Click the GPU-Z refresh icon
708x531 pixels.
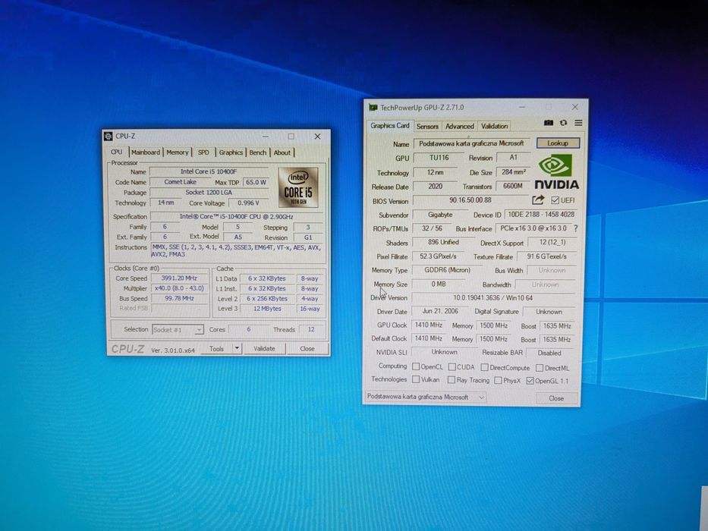[x=564, y=123]
